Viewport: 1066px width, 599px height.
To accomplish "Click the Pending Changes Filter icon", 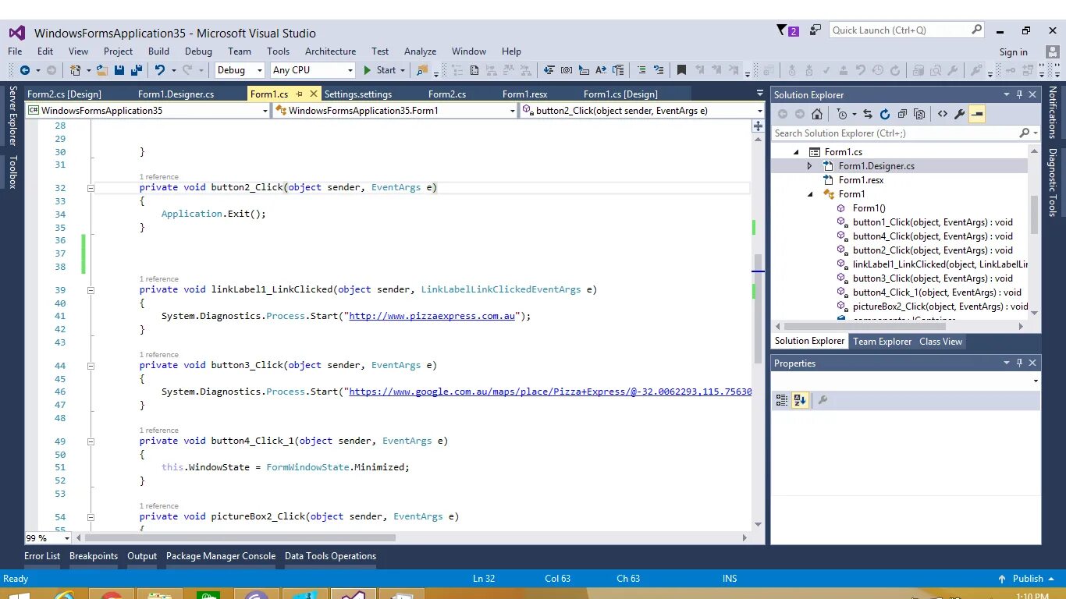I will click(842, 114).
